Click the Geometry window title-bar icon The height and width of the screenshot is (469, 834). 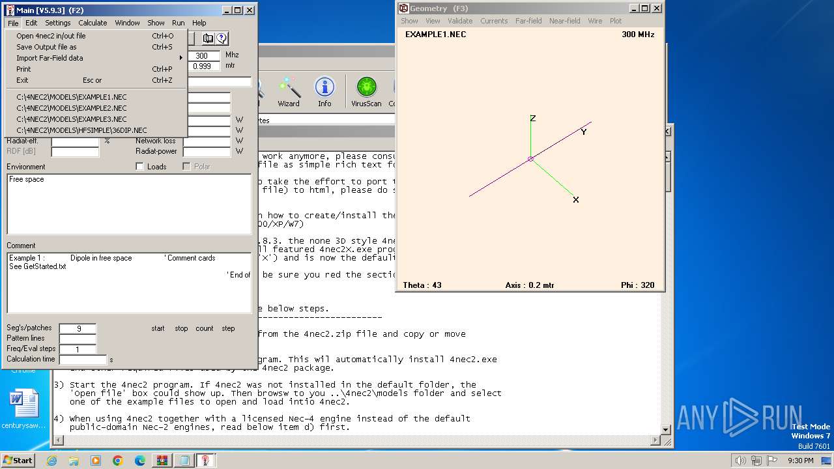point(404,8)
